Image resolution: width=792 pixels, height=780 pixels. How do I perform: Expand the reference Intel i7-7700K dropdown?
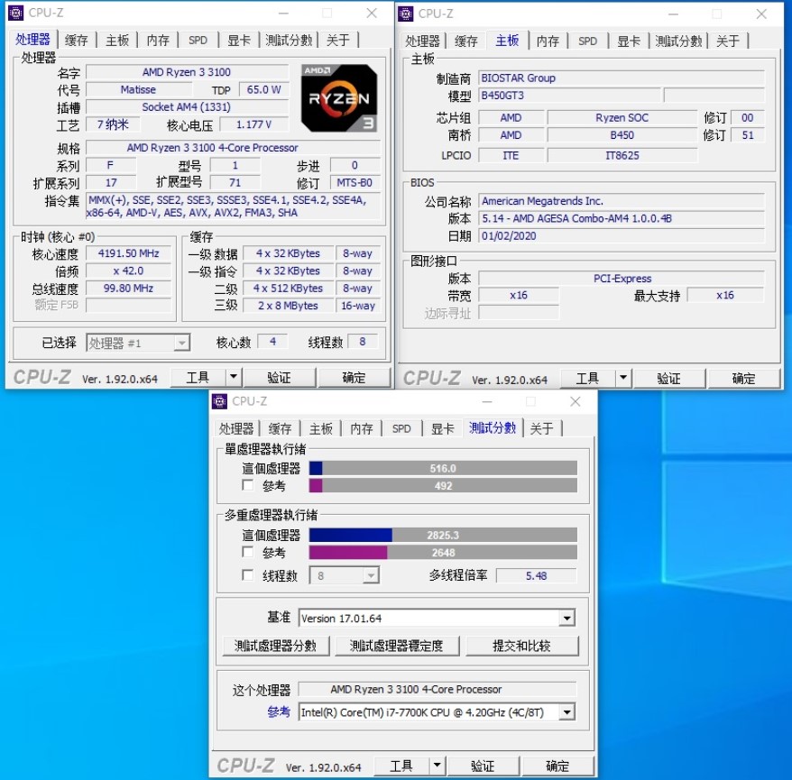coord(567,712)
